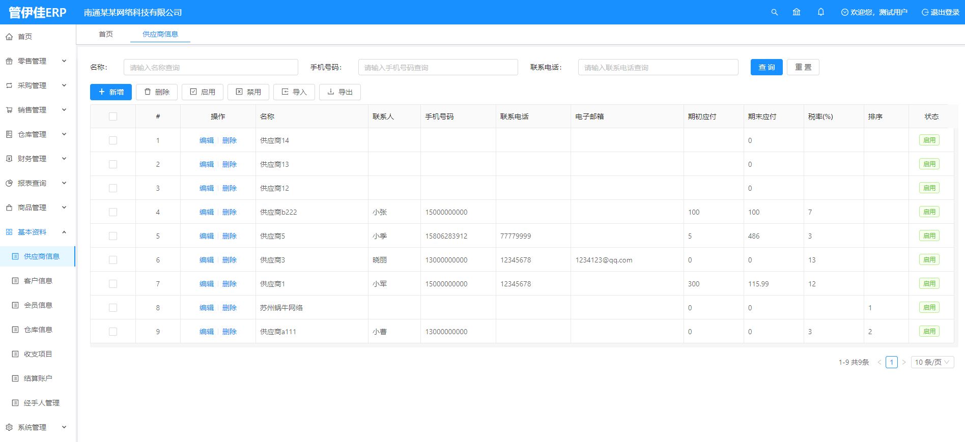Check the box for 苏州蜗牛网络 row
The image size is (965, 442).
coord(113,308)
